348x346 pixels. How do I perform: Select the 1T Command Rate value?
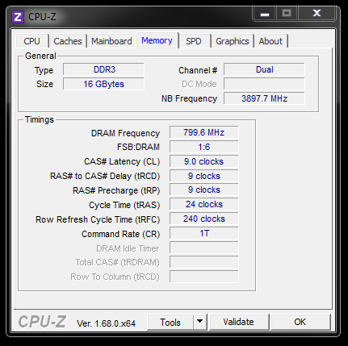click(204, 234)
